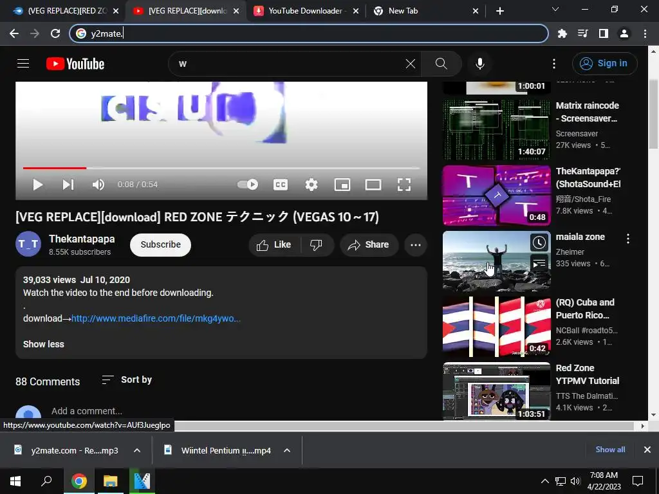Dislike this video

coord(317,245)
